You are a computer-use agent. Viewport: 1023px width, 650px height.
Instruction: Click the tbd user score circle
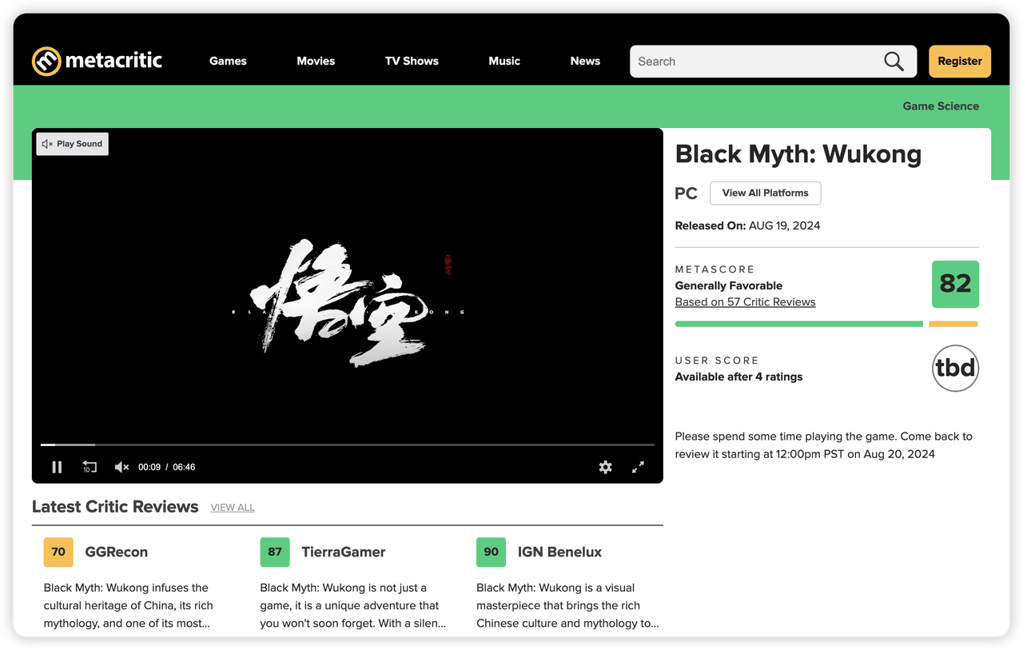tap(955, 369)
